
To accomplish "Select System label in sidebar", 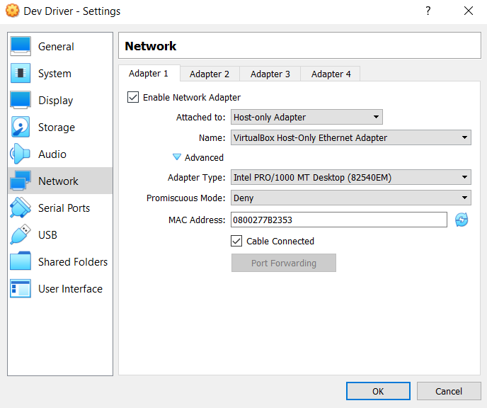I will point(55,74).
